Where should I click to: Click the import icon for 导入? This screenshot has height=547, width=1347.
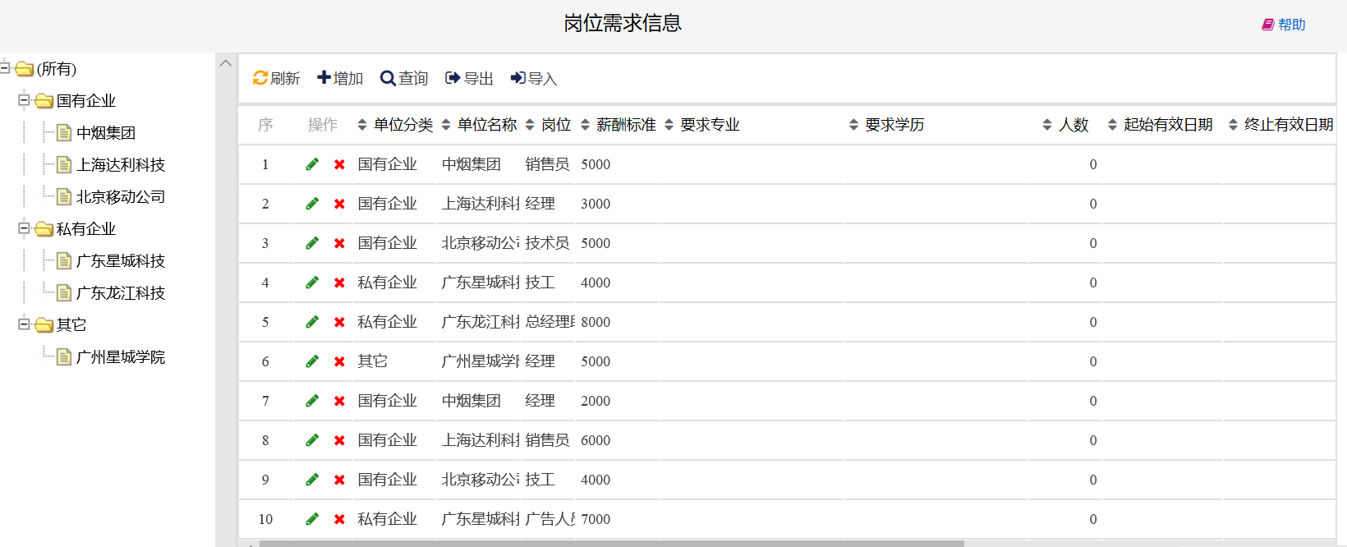pos(518,78)
